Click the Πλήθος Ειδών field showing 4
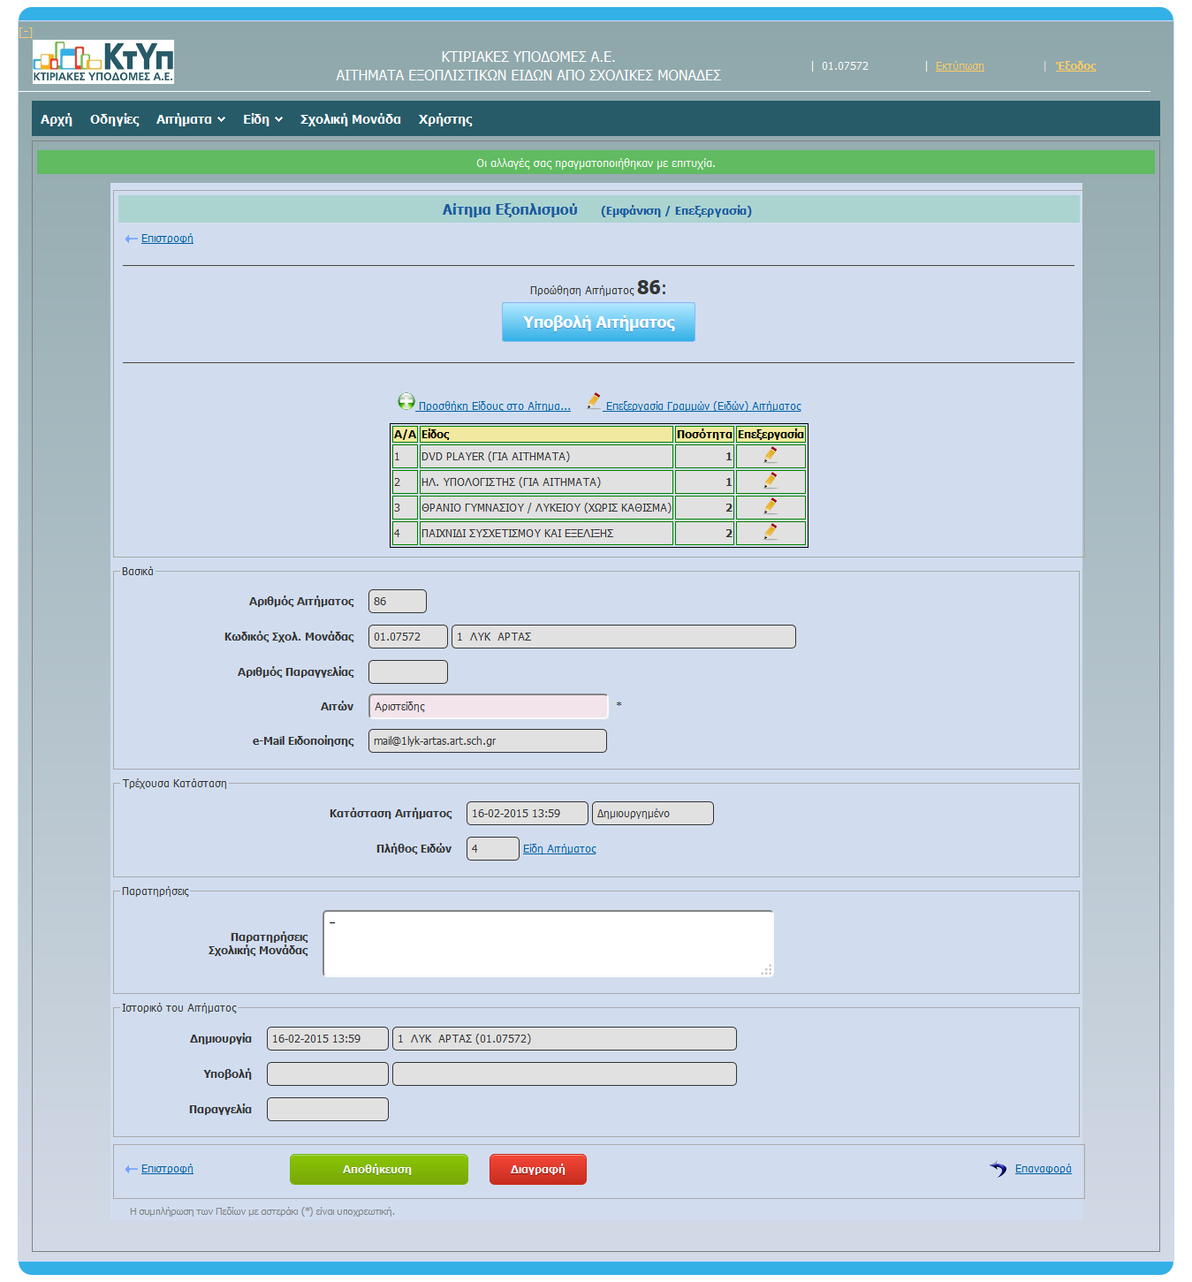This screenshot has height=1282, width=1192. tap(493, 848)
